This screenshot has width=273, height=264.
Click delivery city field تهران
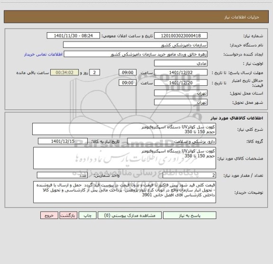[x=181, y=102]
